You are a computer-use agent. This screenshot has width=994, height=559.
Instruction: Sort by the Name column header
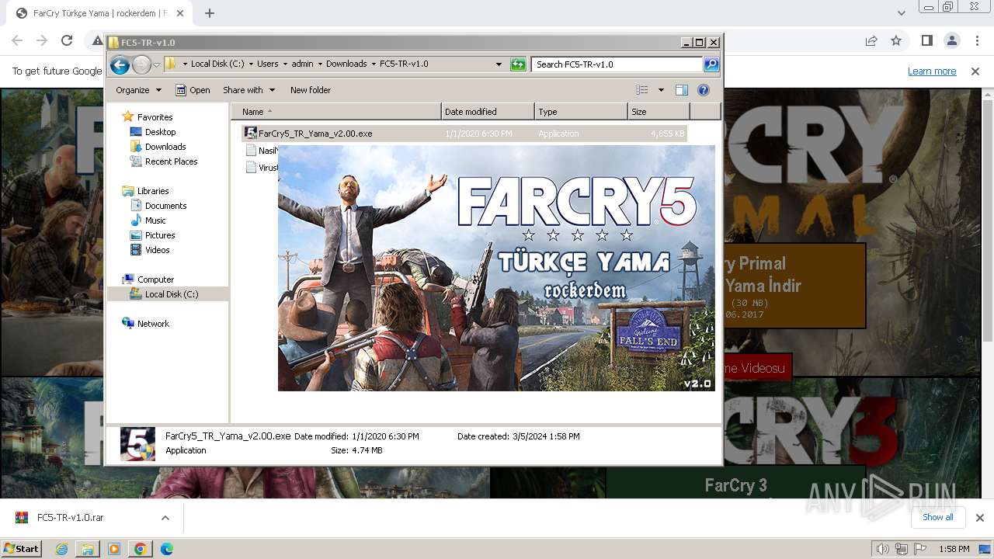pyautogui.click(x=336, y=112)
